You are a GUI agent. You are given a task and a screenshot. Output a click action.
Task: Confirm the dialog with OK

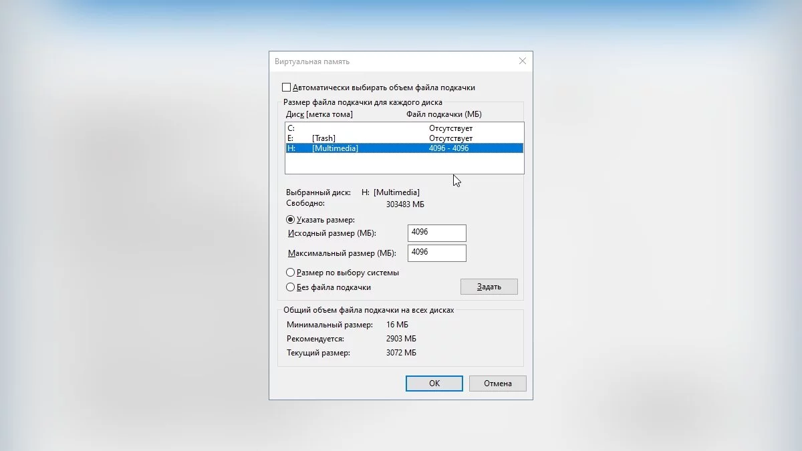[434, 384]
